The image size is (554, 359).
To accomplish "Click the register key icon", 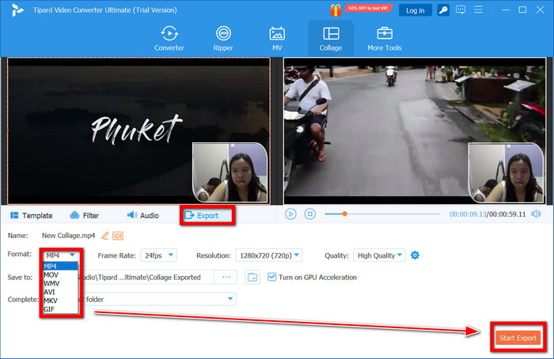I will 444,10.
